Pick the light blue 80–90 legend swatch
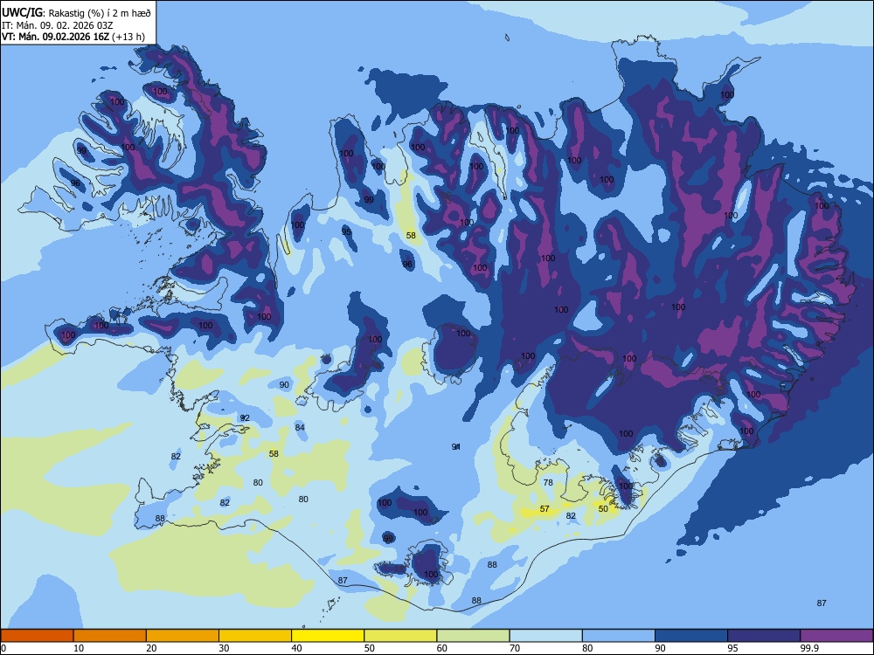This screenshot has width=874, height=655. tap(619, 636)
